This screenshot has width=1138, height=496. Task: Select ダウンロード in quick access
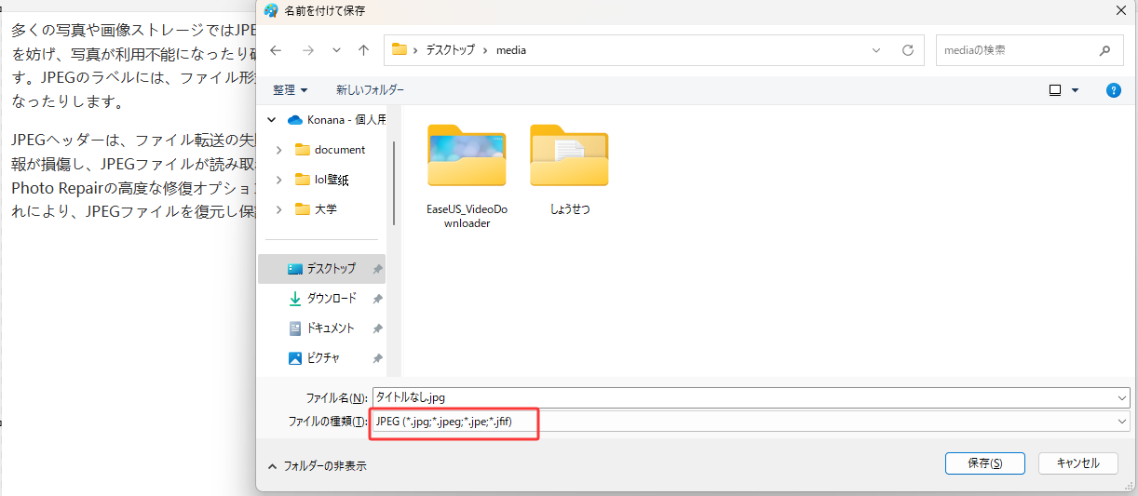coord(321,298)
